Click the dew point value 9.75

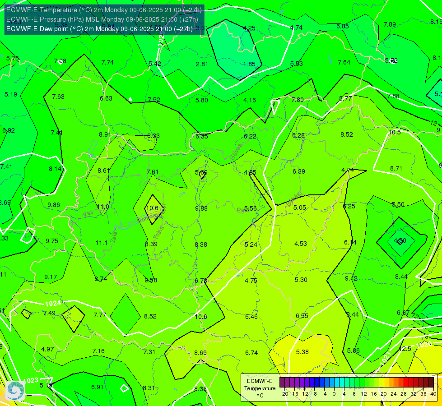(52, 241)
